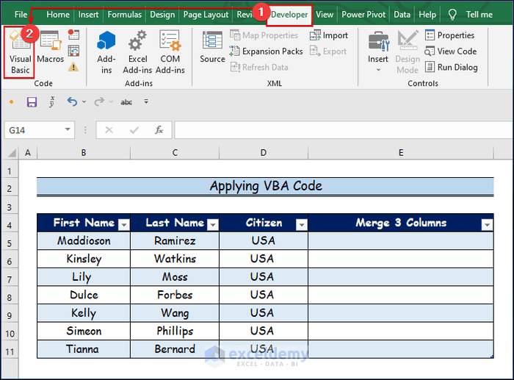Screen dimensions: 514x380
Task: Open the Redo history dropdown arrow
Action: point(111,102)
